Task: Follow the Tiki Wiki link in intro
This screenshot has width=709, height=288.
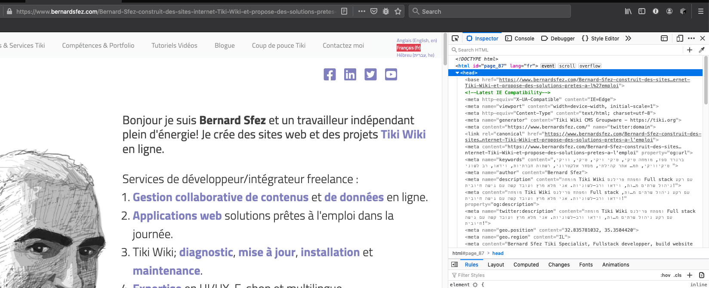Action: pyautogui.click(x=403, y=135)
